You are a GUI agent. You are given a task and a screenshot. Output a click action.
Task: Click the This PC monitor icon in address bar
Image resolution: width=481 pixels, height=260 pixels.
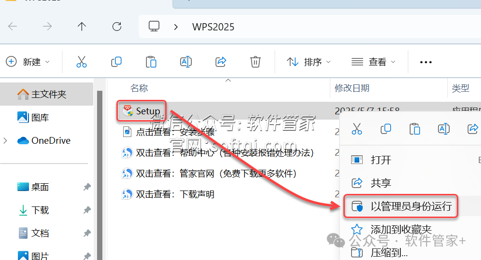[154, 27]
